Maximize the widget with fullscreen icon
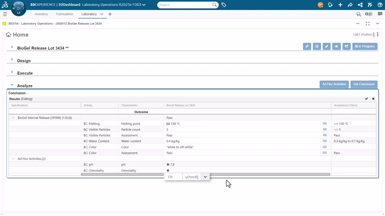Screen dimensions: 385x216 point(368,24)
